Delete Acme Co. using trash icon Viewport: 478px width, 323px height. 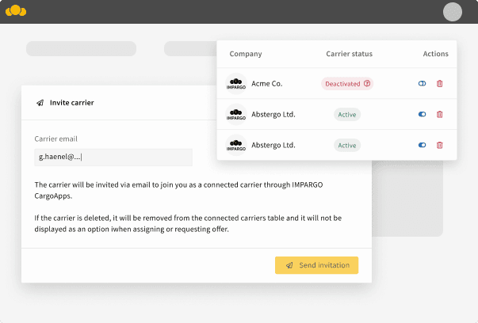coord(440,83)
